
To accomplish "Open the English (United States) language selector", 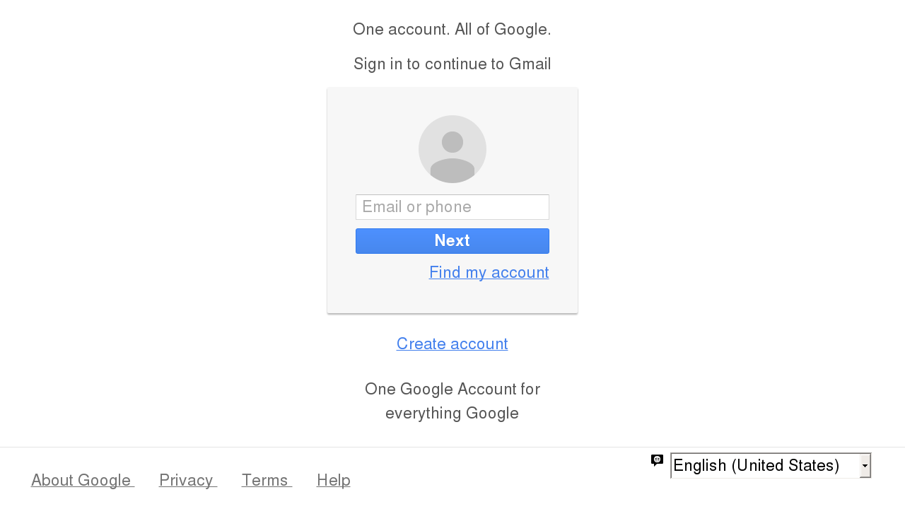I will (x=771, y=466).
